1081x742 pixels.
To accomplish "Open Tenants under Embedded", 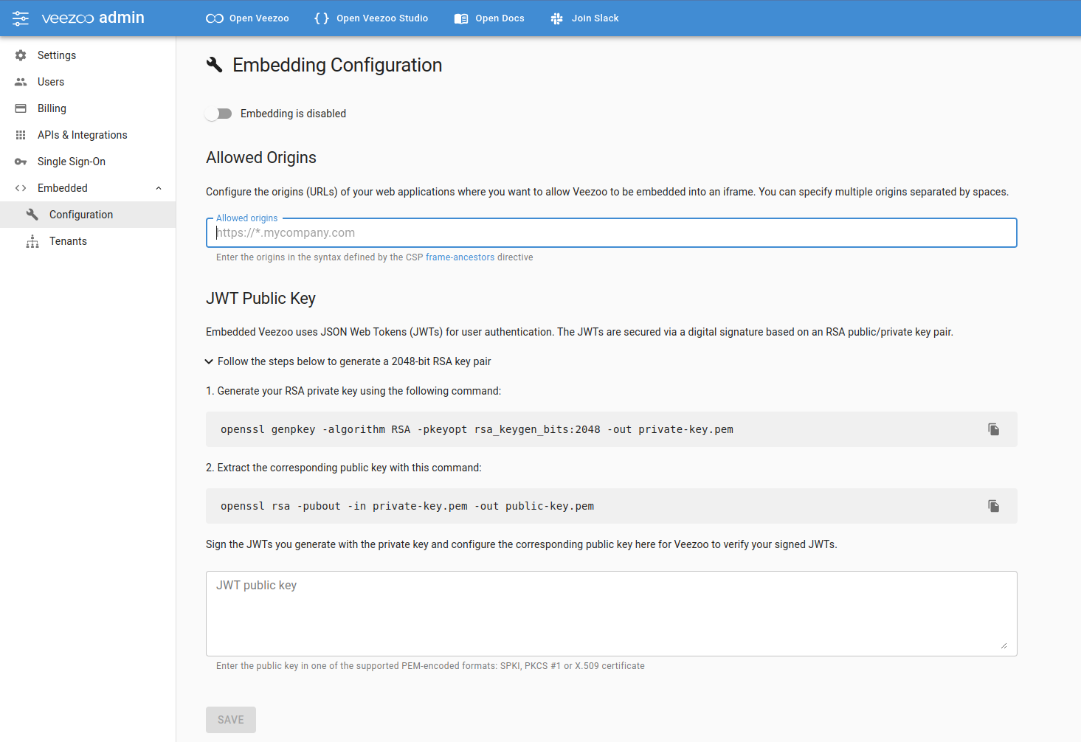I will coord(88,241).
